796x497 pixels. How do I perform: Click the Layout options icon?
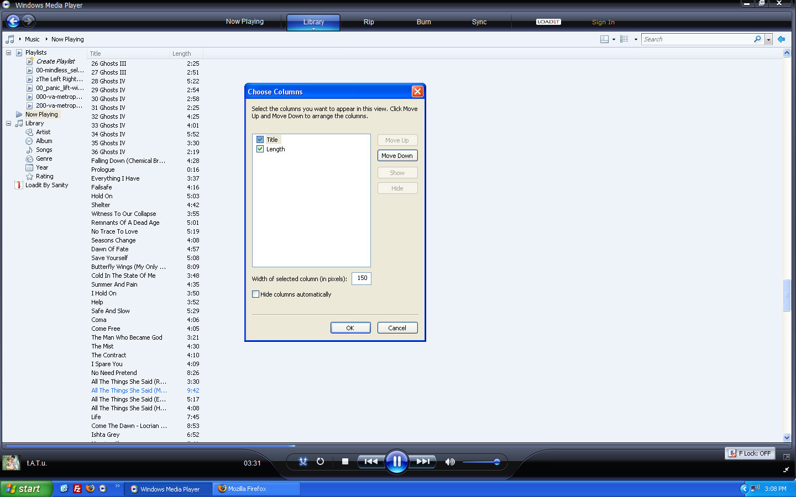tap(604, 39)
